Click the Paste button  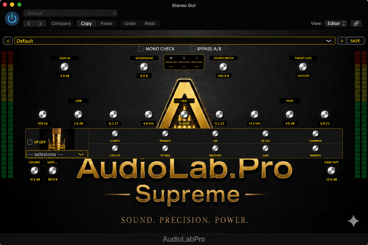point(106,23)
